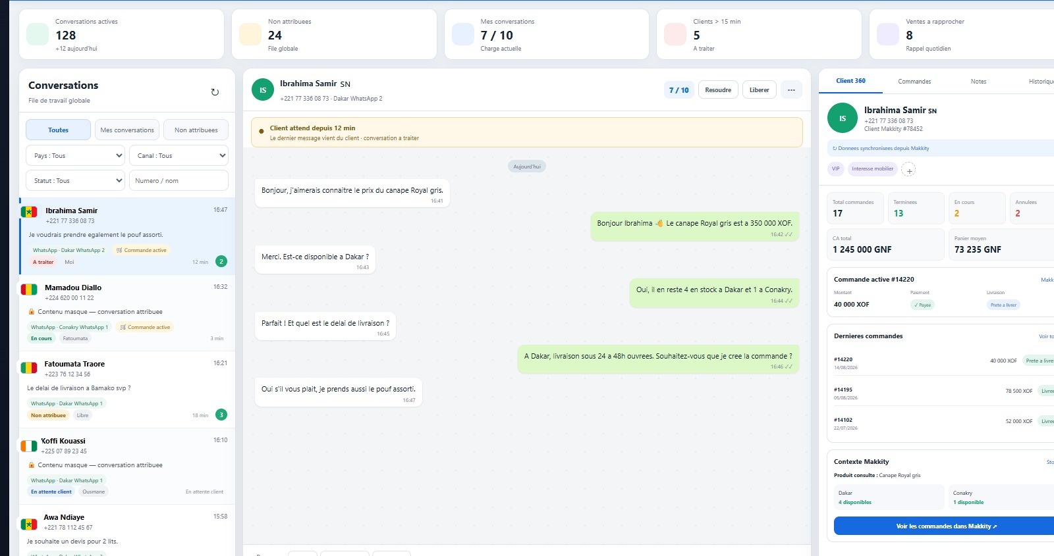
Task: Click the VIP tag chip
Action: point(835,168)
